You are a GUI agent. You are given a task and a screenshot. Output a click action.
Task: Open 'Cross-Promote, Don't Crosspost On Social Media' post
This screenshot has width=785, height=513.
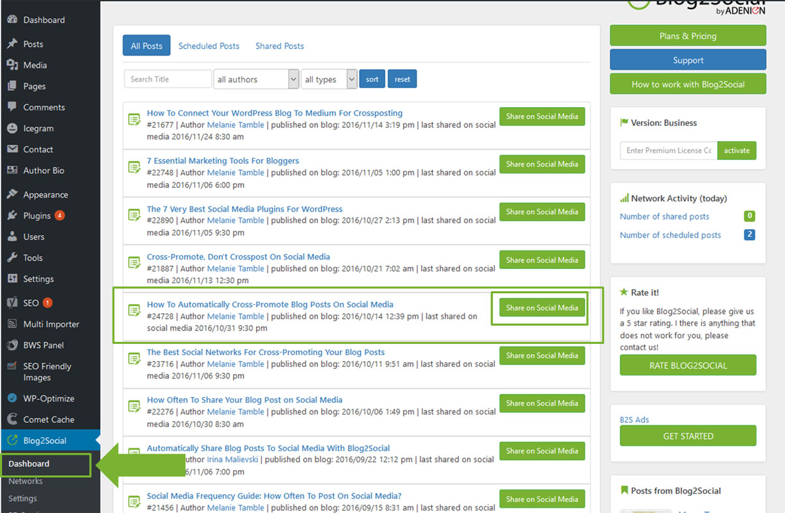(x=238, y=256)
